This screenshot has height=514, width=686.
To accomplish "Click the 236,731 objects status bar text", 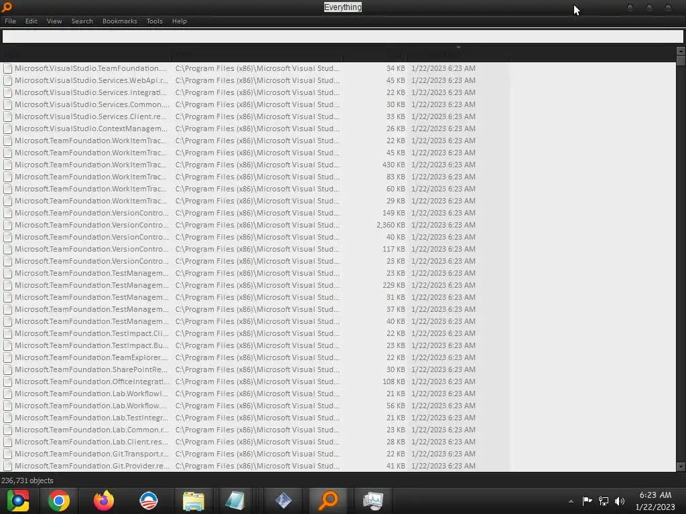I will (x=27, y=481).
